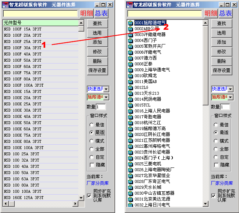The width and height of the screenshot is (239, 213).
Task: Open the 快速选 dropdown in left window
Action: click(106, 89)
